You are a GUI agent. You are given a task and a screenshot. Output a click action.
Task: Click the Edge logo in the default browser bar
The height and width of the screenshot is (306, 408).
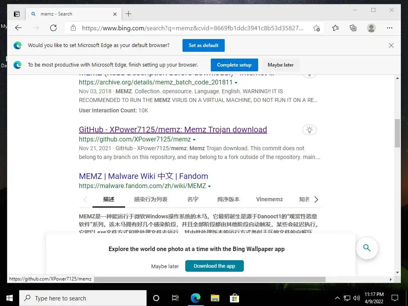pyautogui.click(x=18, y=45)
